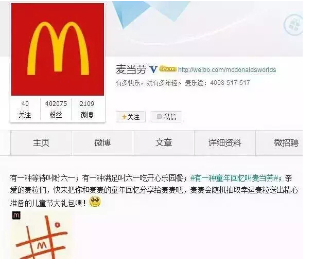
Task: View the 40 关注 following list
Action: coord(25,109)
